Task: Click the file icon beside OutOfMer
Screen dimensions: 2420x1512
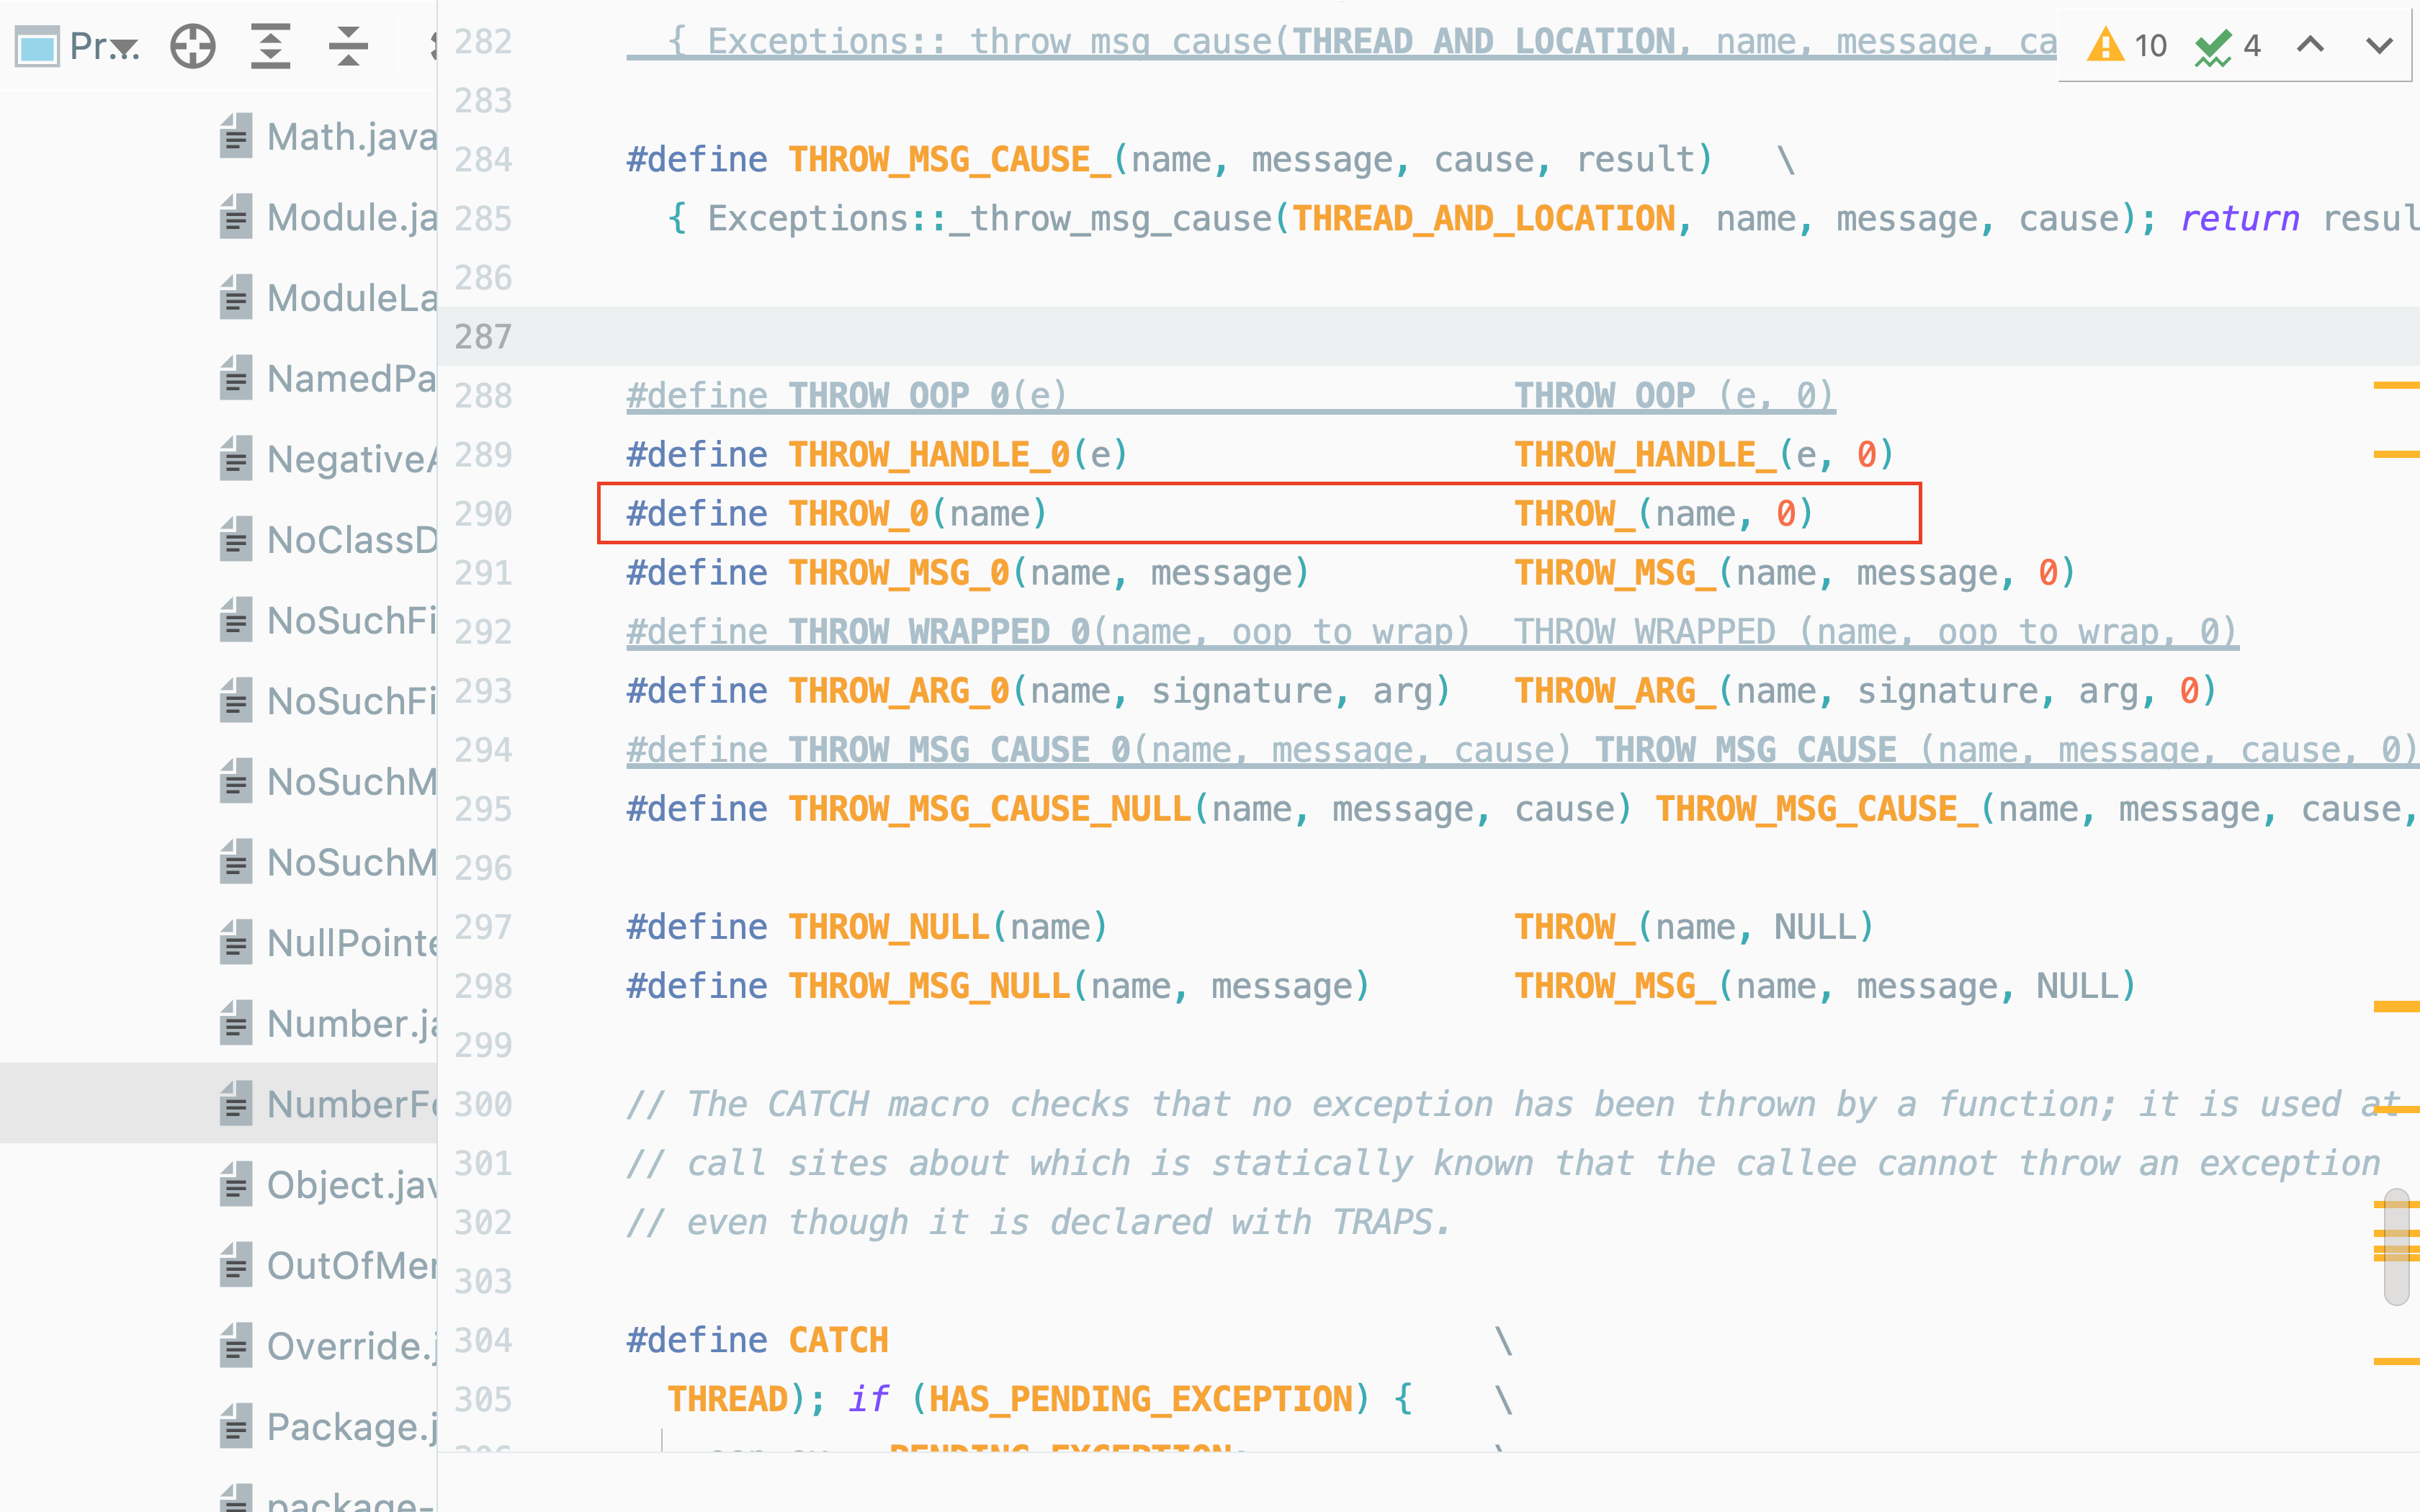Action: (x=236, y=1266)
